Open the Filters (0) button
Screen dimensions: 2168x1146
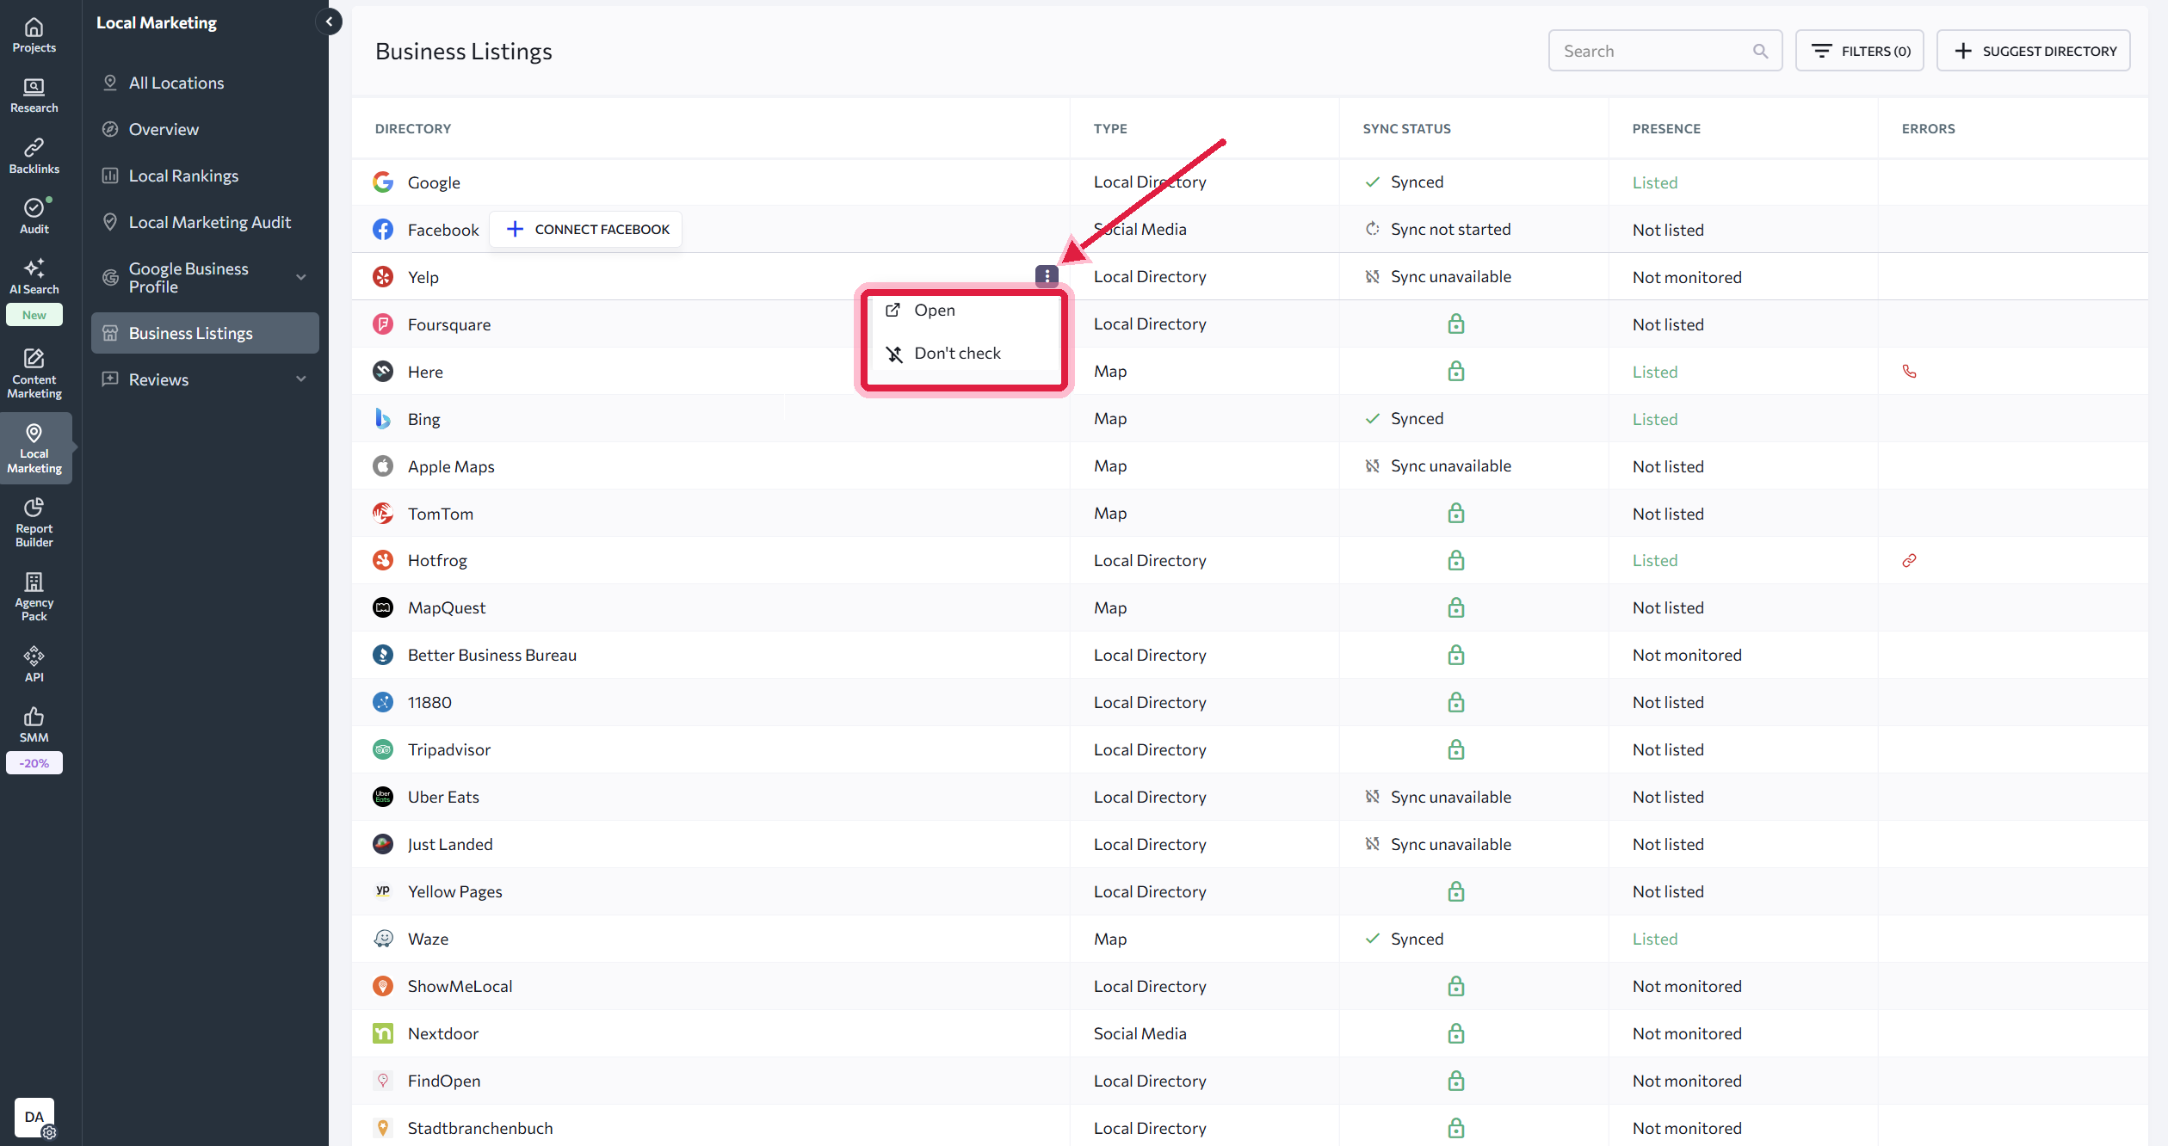pos(1859,51)
